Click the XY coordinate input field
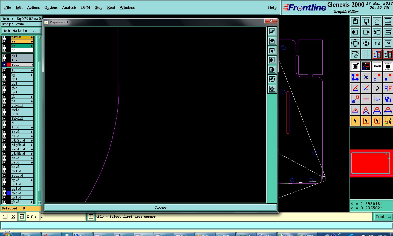The width and height of the screenshot is (393, 236). [63, 217]
